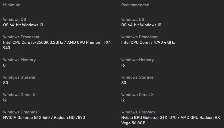Click the minimum memory value 8

click(4, 65)
